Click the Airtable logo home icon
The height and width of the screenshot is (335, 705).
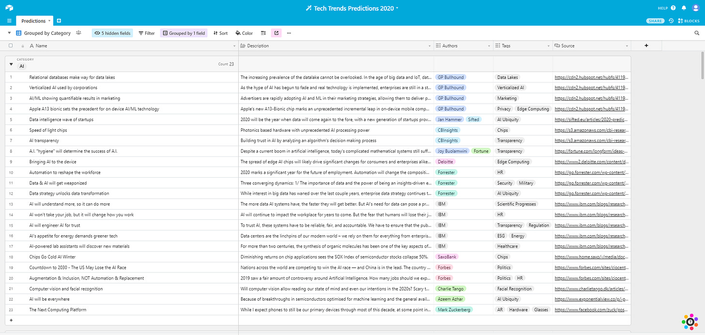pyautogui.click(x=10, y=8)
